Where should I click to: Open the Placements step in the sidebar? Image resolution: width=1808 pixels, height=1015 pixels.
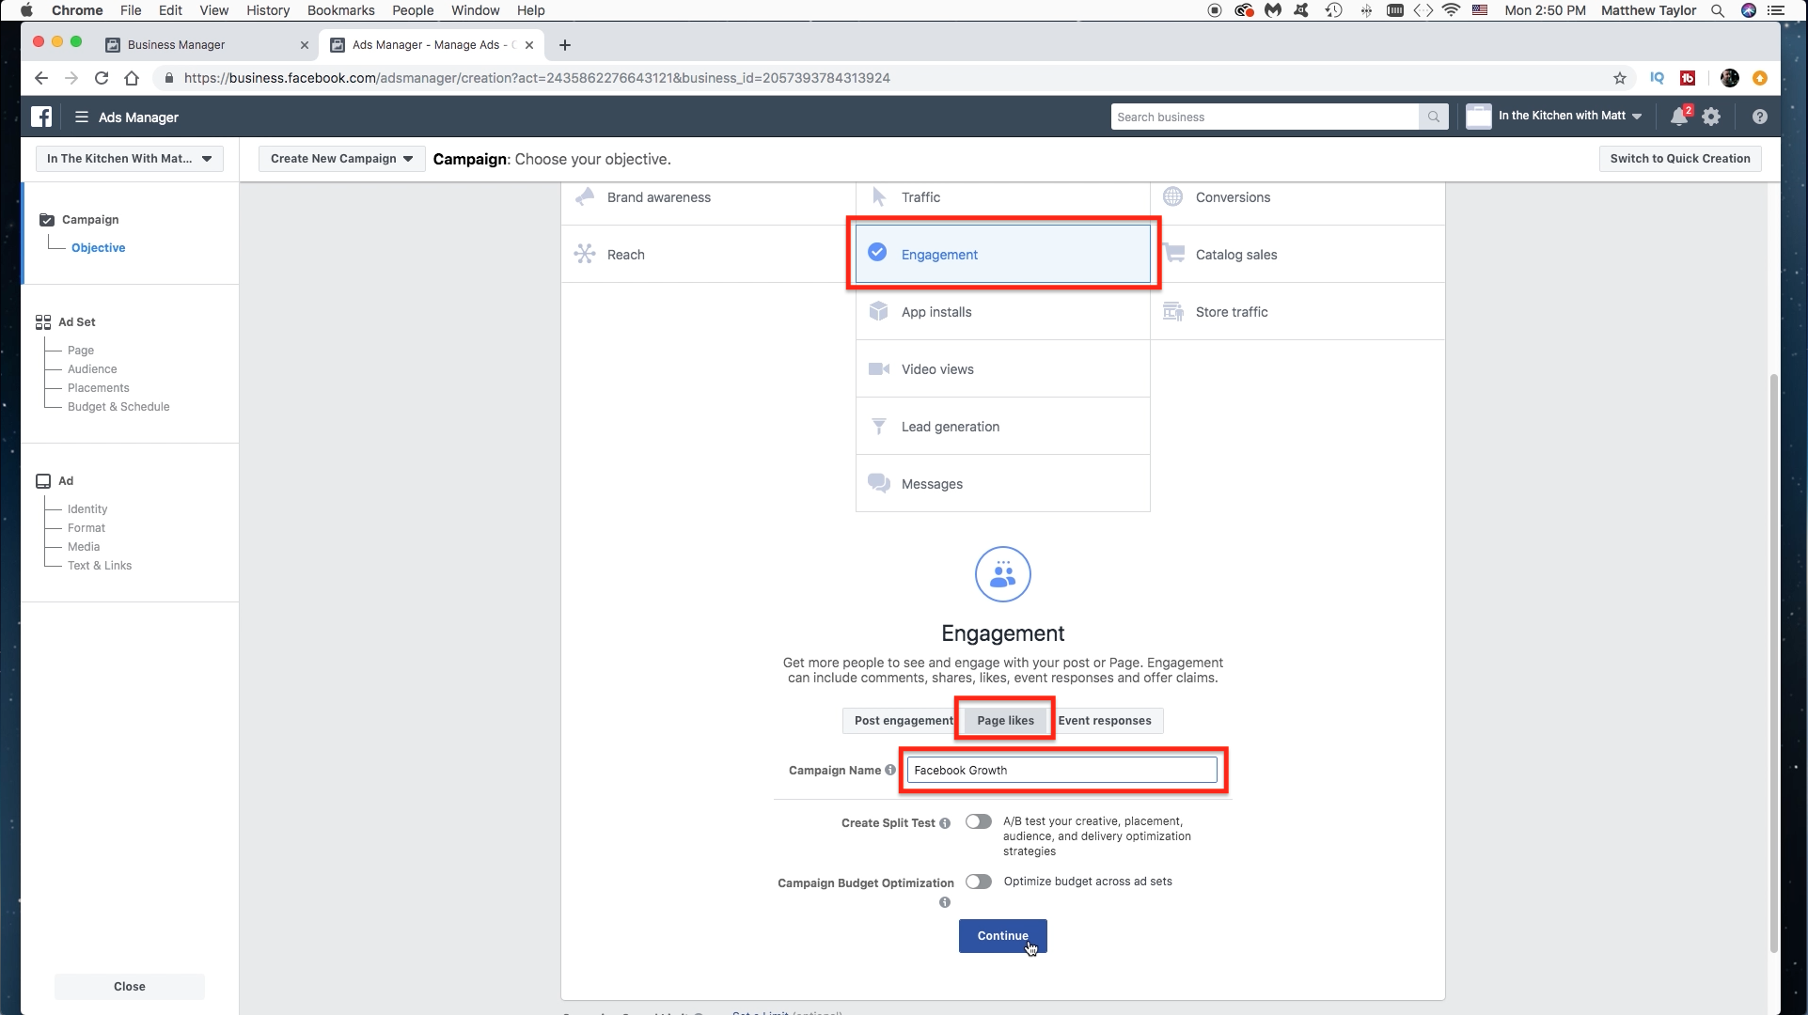pos(99,388)
